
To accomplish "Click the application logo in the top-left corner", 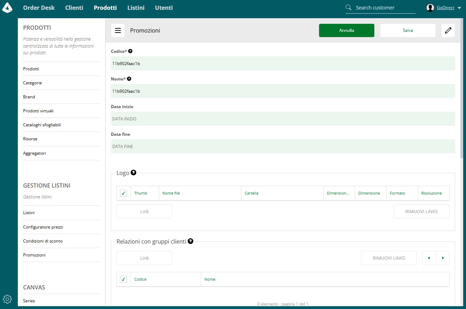I will click(x=7, y=7).
